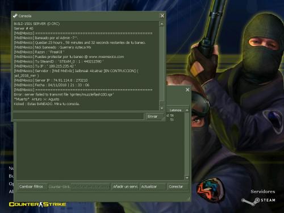Click the Counter-Strike logo at bottom left
This screenshot has height=213, width=284.
[x=37, y=204]
